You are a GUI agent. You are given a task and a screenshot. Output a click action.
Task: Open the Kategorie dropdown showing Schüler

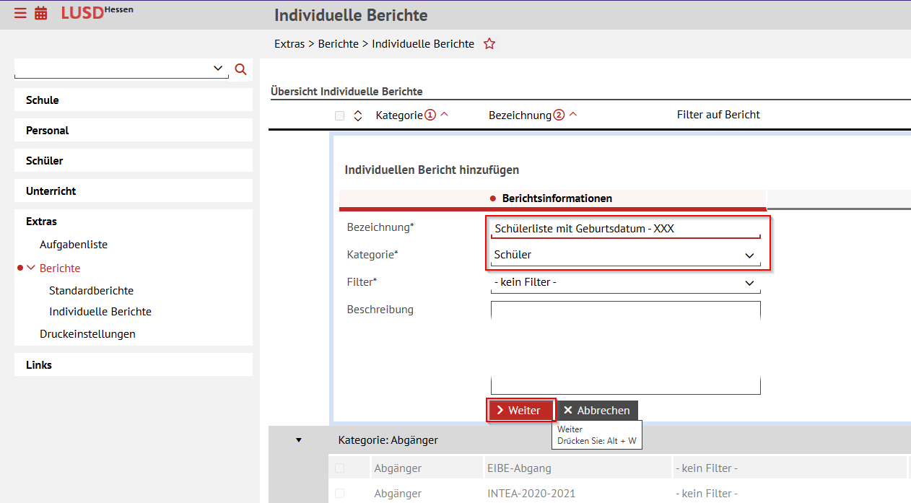[749, 255]
